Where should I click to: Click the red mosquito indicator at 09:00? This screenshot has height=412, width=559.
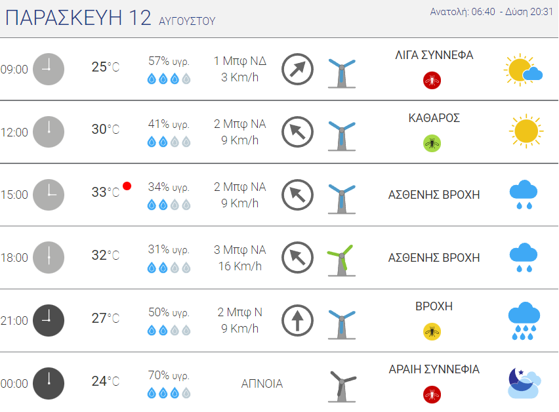(x=432, y=80)
